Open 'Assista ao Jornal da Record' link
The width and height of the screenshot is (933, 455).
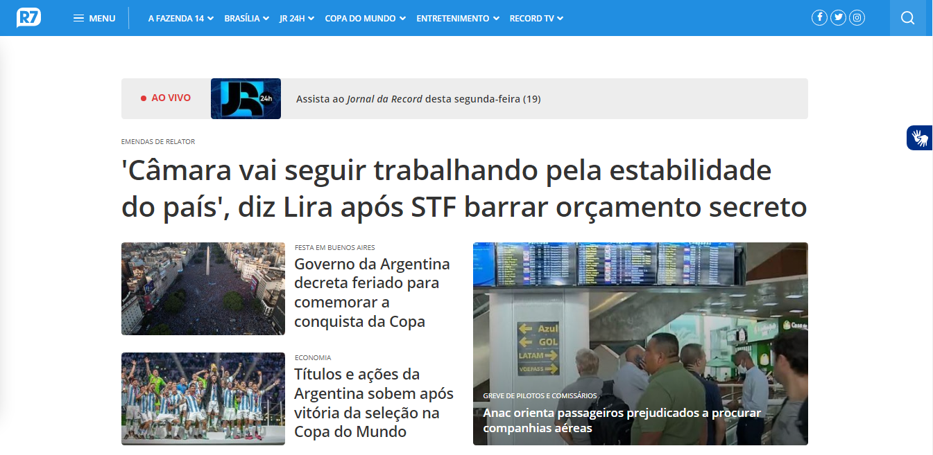(418, 99)
